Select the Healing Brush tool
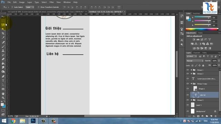Screen dimensions: 221x124 click(x=3, y=42)
